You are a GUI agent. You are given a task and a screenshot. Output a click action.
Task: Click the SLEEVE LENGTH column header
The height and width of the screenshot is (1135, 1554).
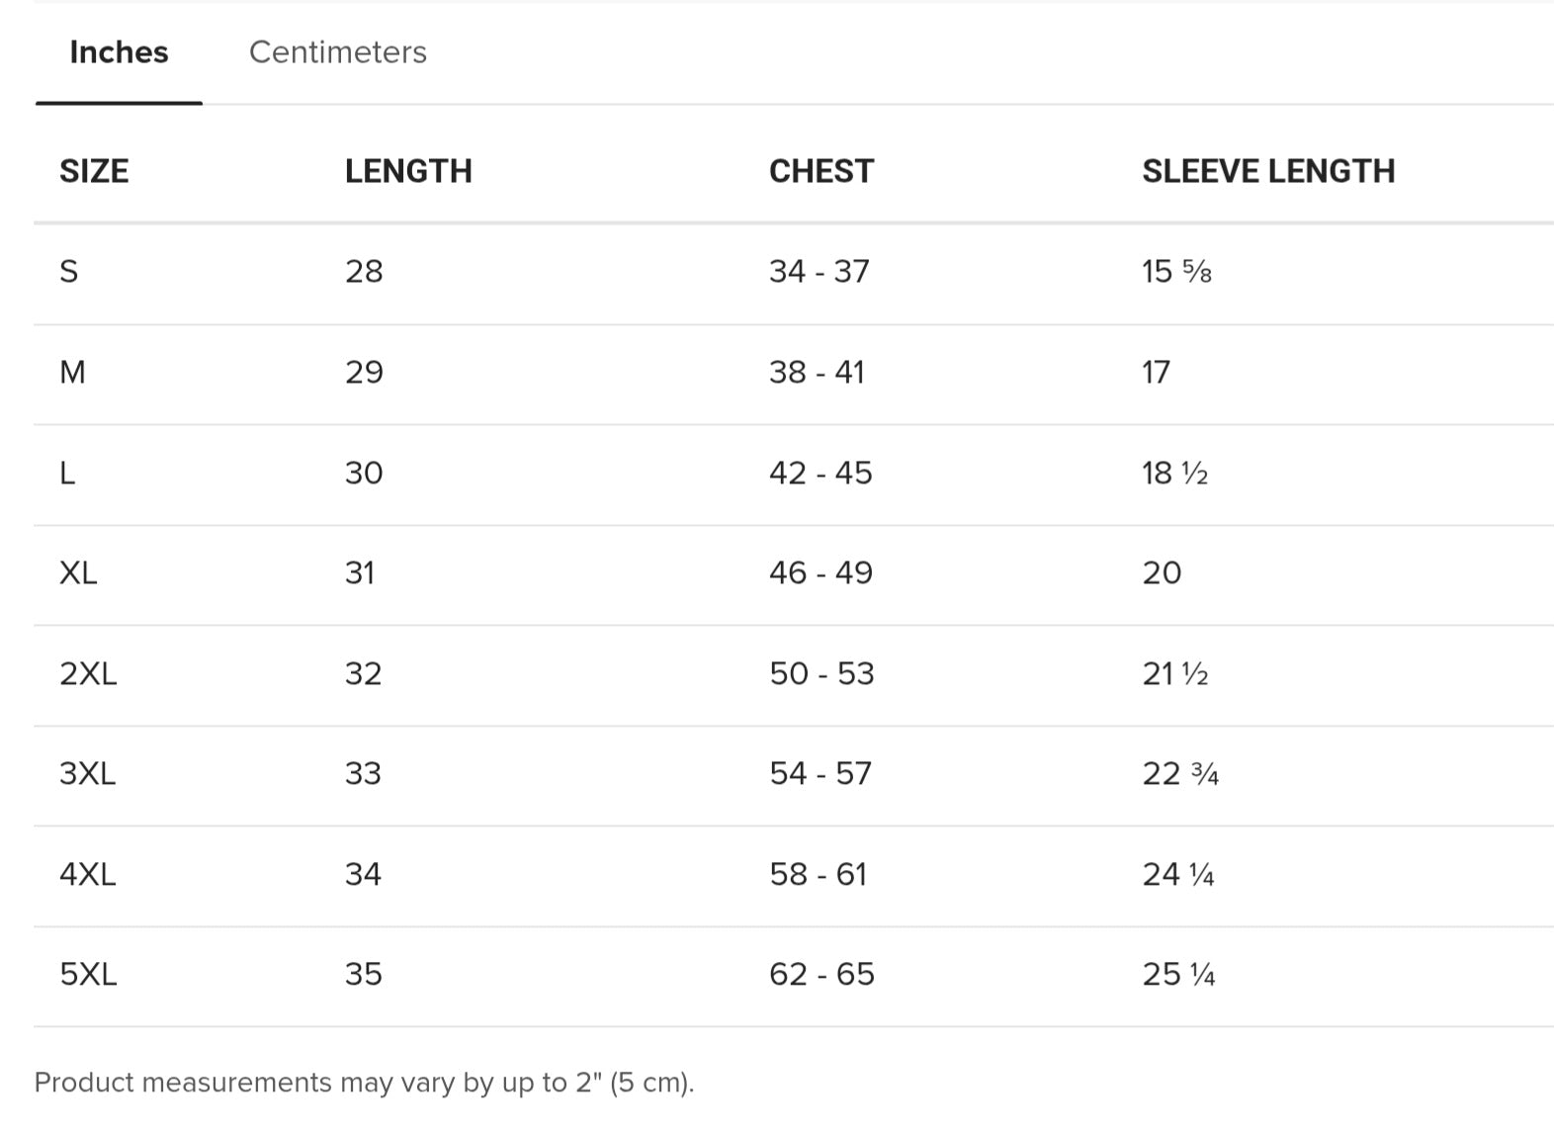pyautogui.click(x=1268, y=171)
